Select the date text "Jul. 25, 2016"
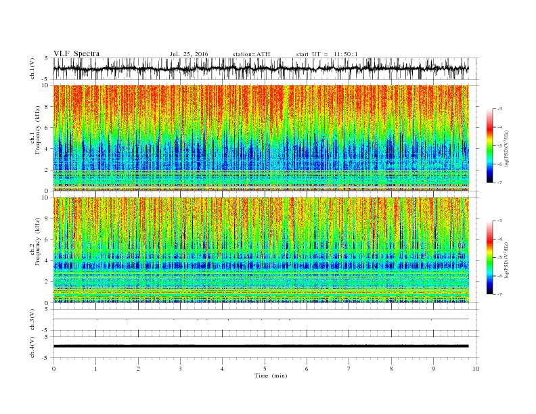The width and height of the screenshot is (536, 414). 189,54
